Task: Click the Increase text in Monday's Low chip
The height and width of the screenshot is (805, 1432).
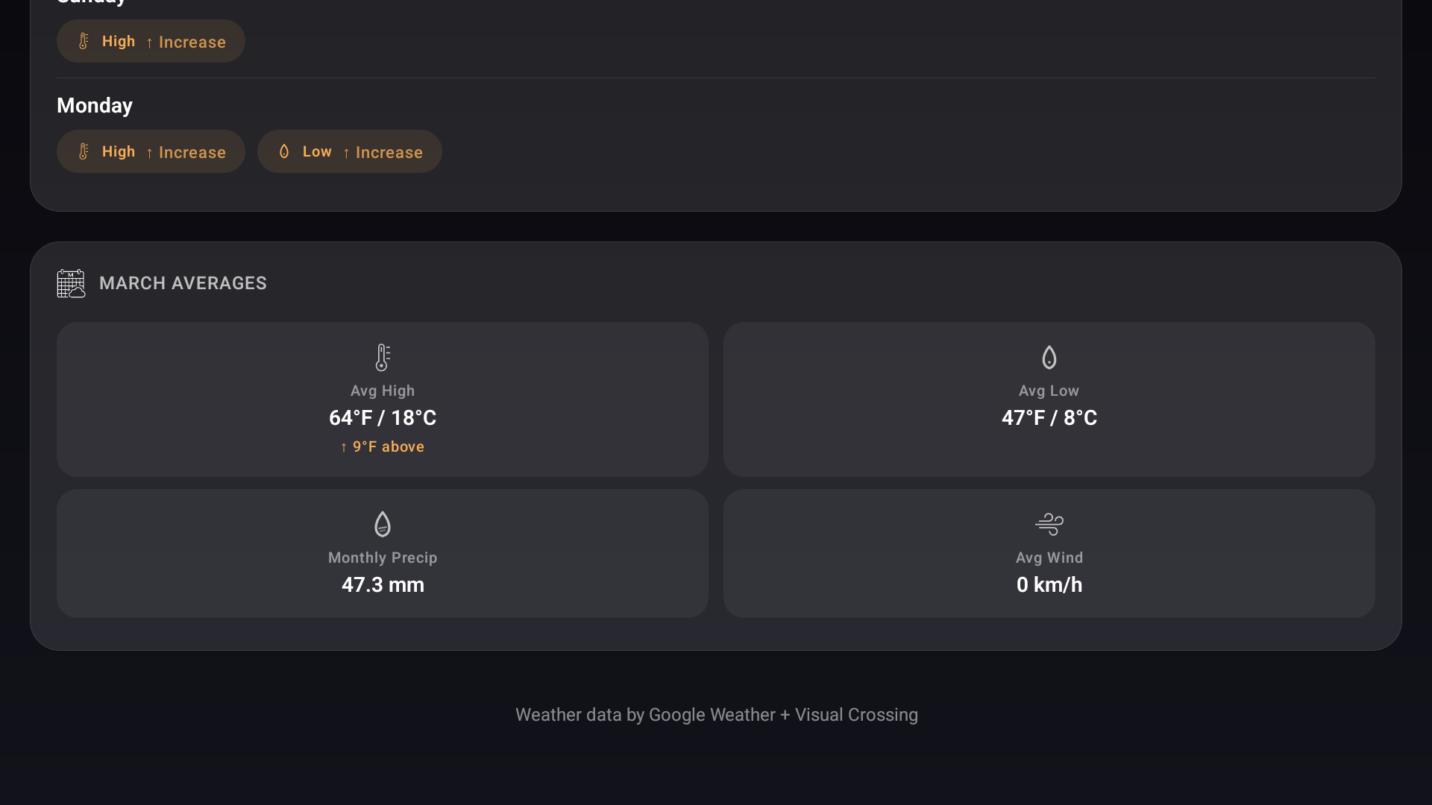Action: 389,153
